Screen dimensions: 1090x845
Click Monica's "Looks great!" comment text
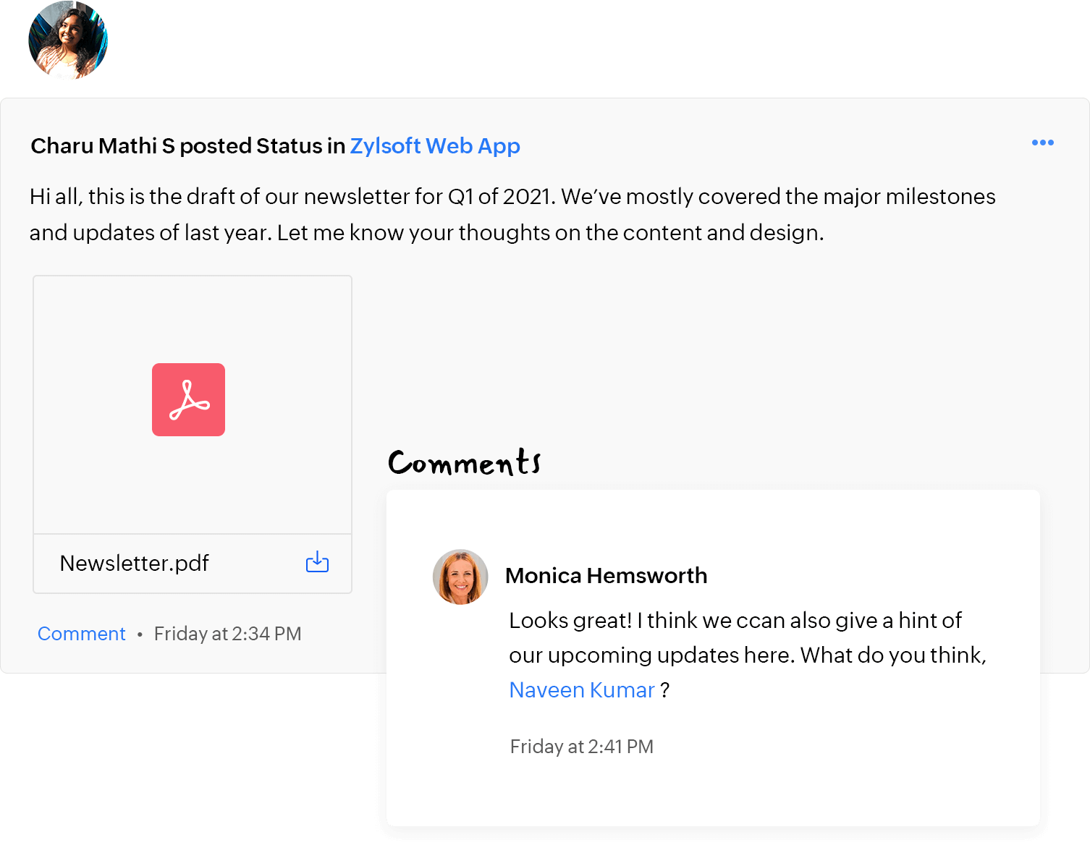tap(735, 621)
